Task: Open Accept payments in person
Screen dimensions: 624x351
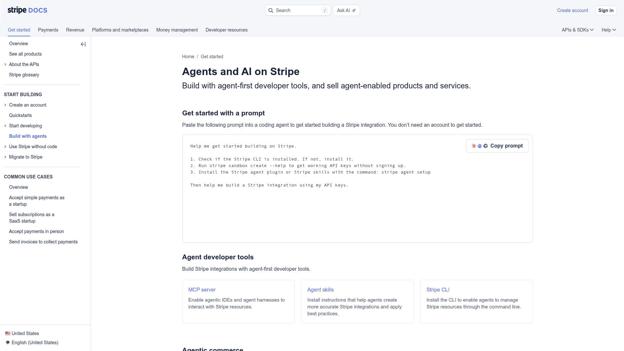Action: click(x=36, y=231)
